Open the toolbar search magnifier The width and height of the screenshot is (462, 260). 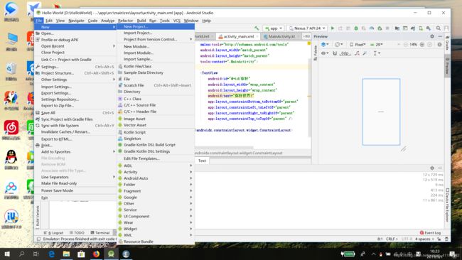[x=438, y=28]
